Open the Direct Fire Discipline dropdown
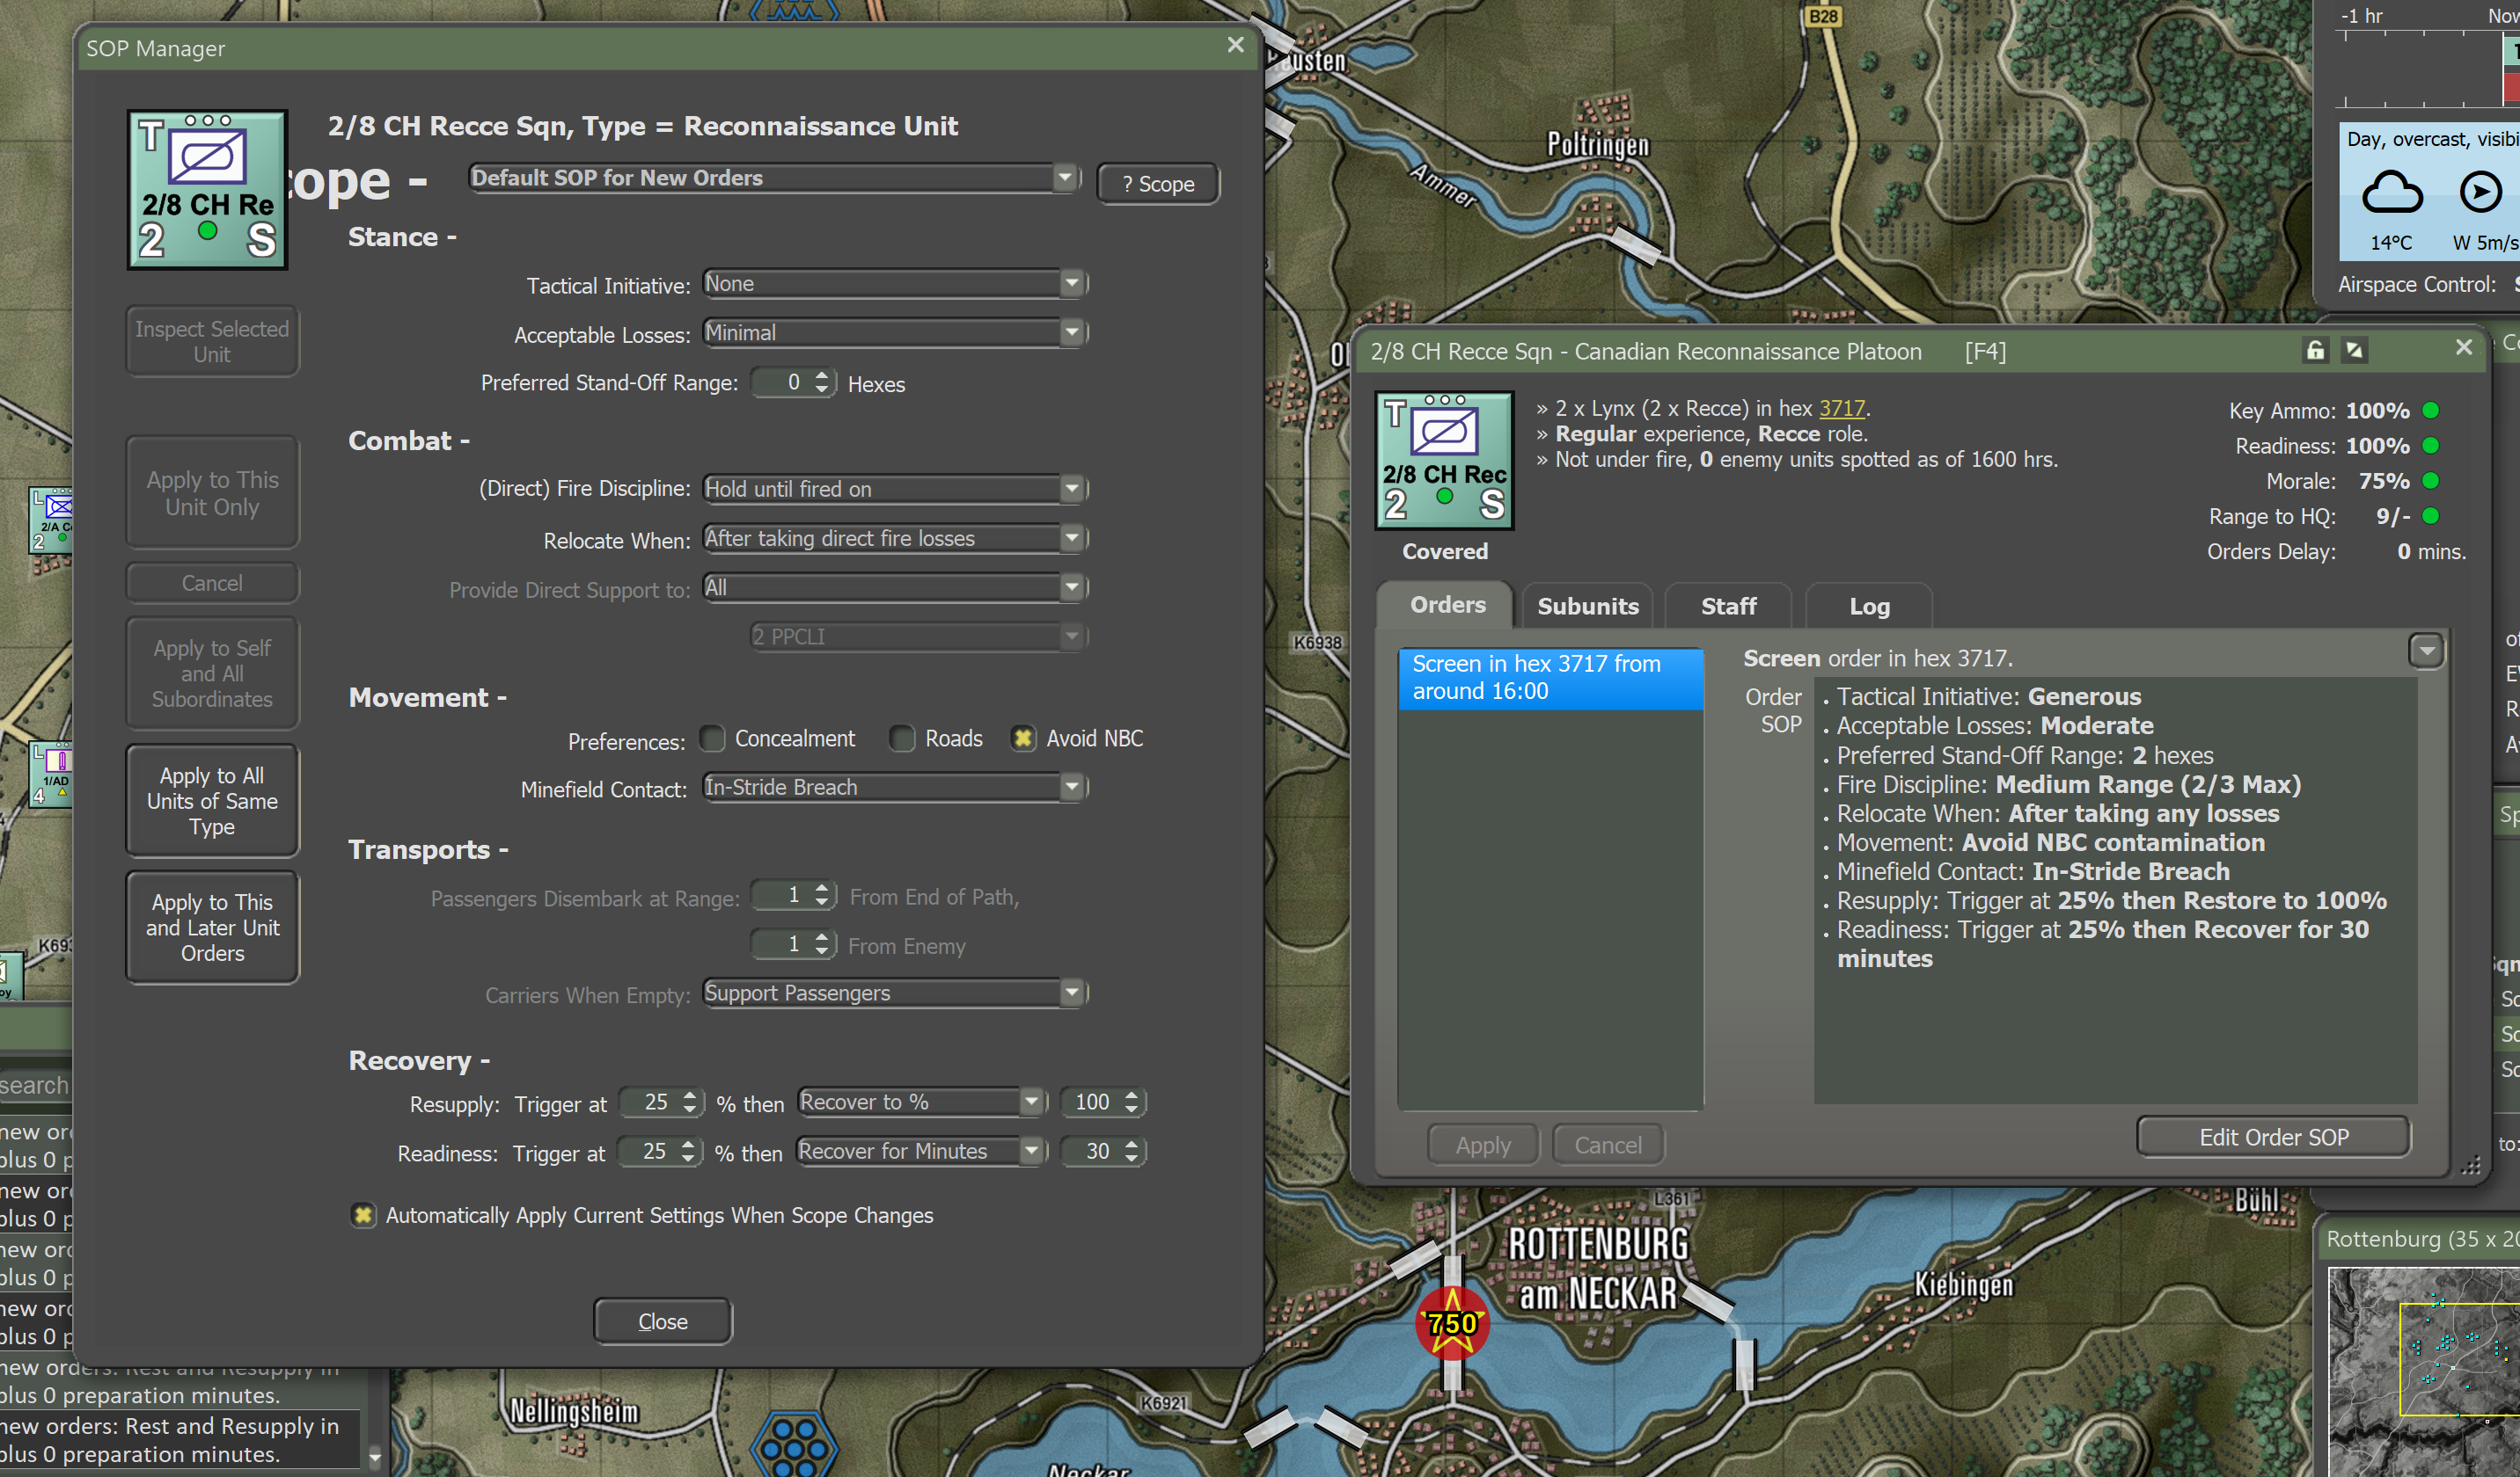The width and height of the screenshot is (2520, 1477). pos(896,489)
